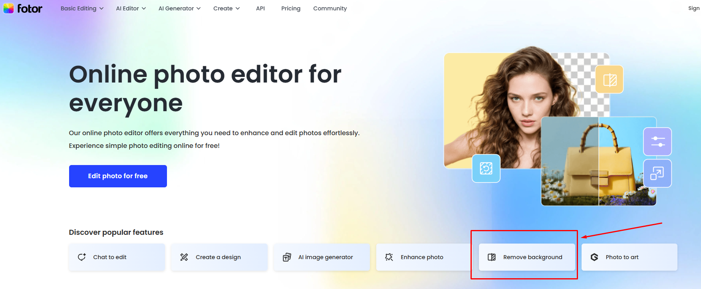Open the API menu item
The image size is (701, 289).
point(260,8)
